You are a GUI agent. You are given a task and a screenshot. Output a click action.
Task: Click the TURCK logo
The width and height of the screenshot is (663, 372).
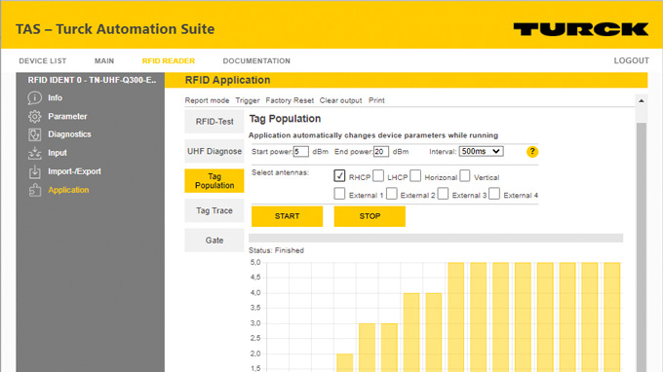click(x=580, y=29)
